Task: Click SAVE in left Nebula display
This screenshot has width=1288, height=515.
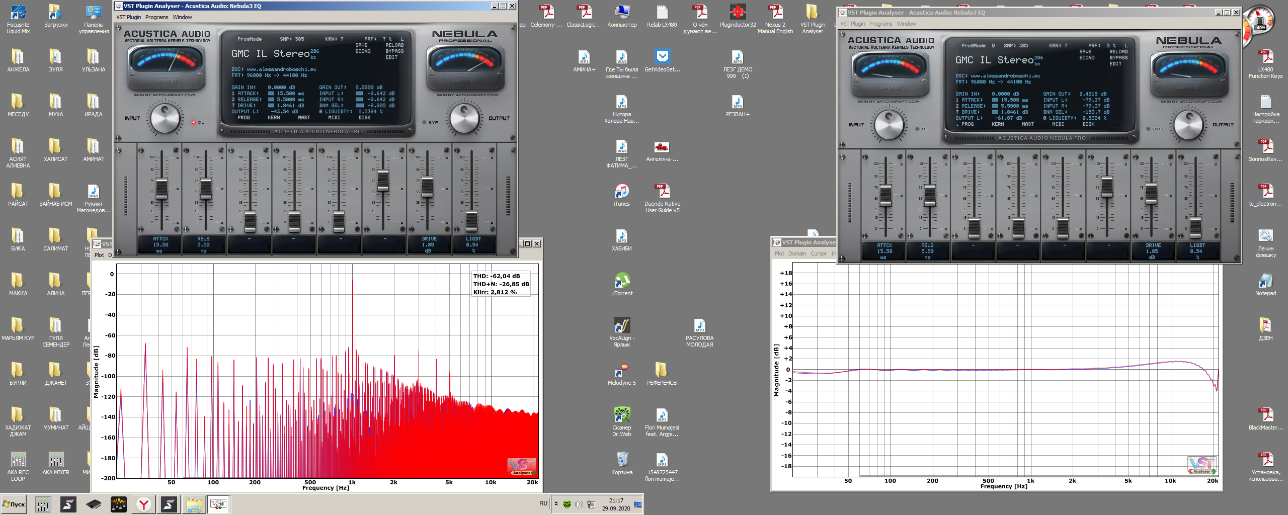Action: [x=361, y=45]
